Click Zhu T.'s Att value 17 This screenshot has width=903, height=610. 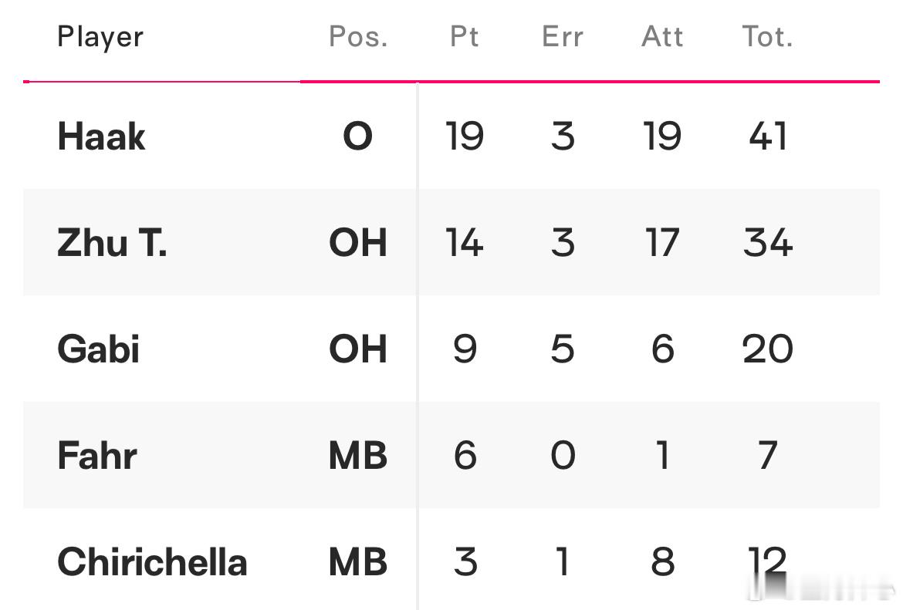coord(662,242)
